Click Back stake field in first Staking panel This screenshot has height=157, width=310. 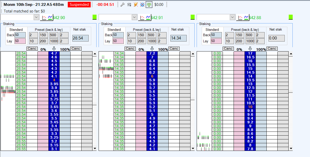click(20, 35)
